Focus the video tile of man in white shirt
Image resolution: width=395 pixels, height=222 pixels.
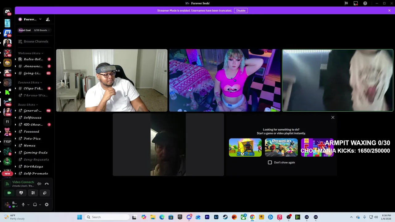tap(112, 80)
